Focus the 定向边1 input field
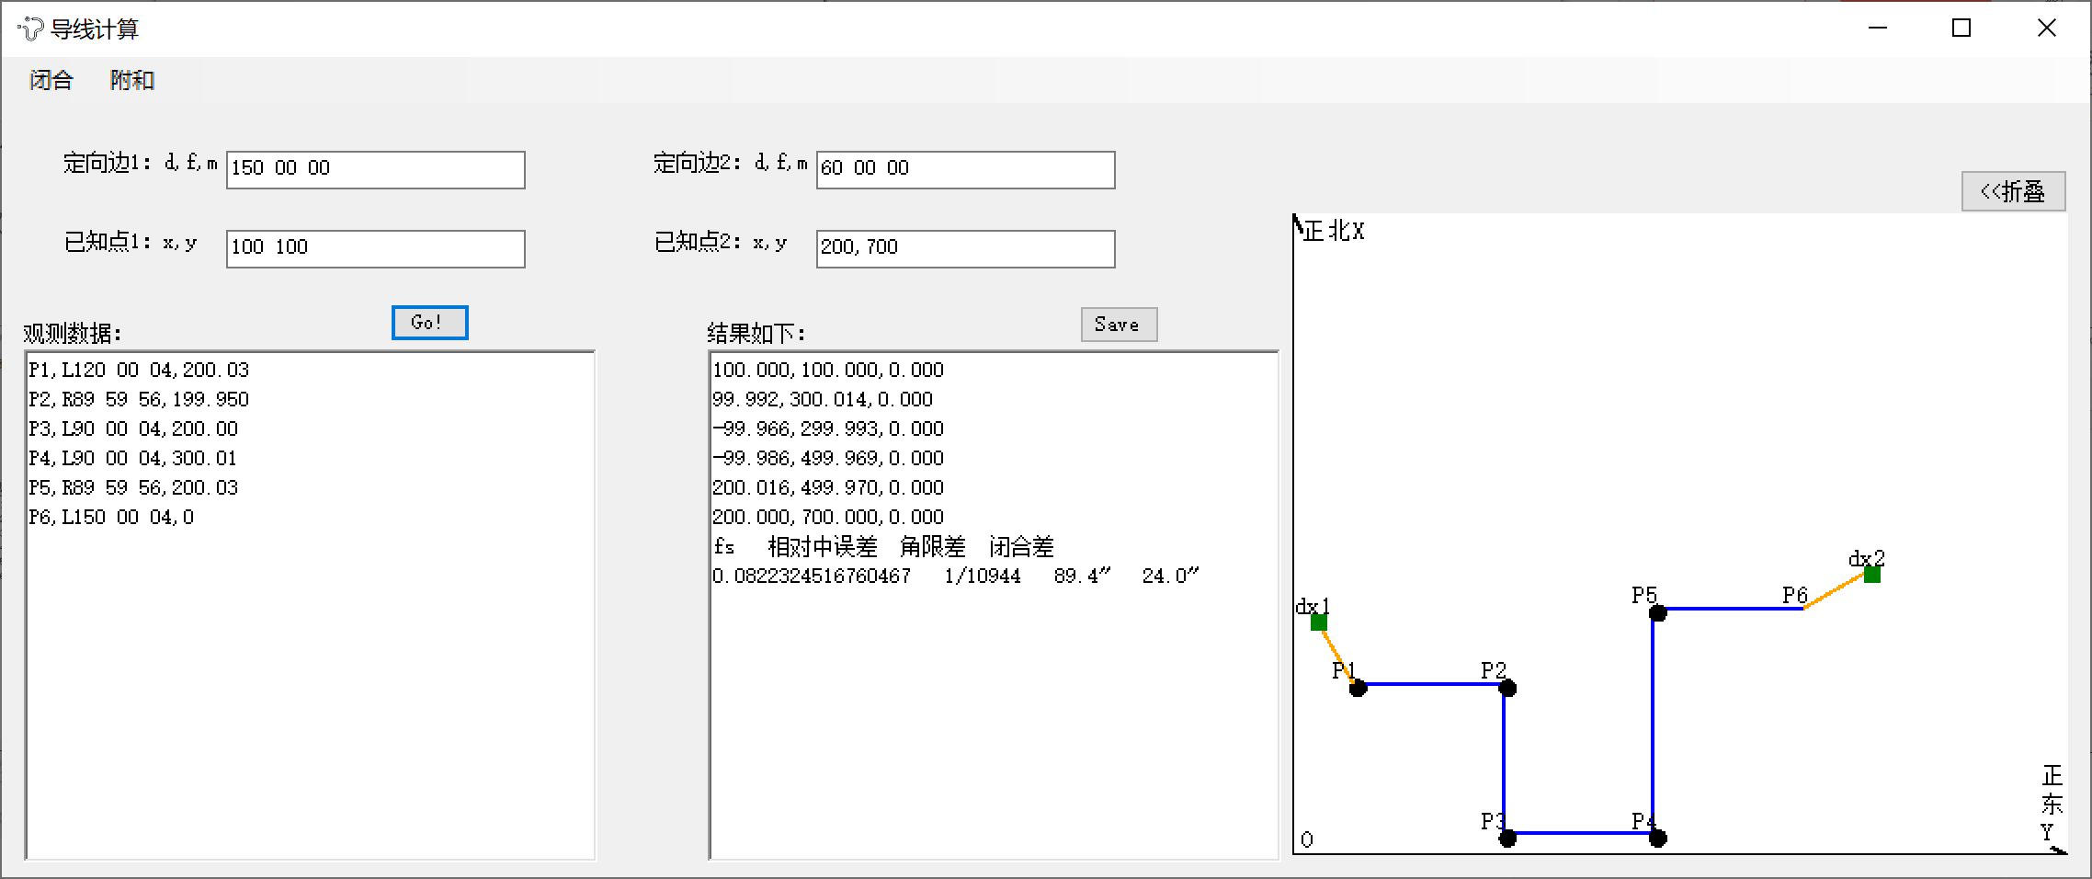The height and width of the screenshot is (879, 2092). point(376,170)
